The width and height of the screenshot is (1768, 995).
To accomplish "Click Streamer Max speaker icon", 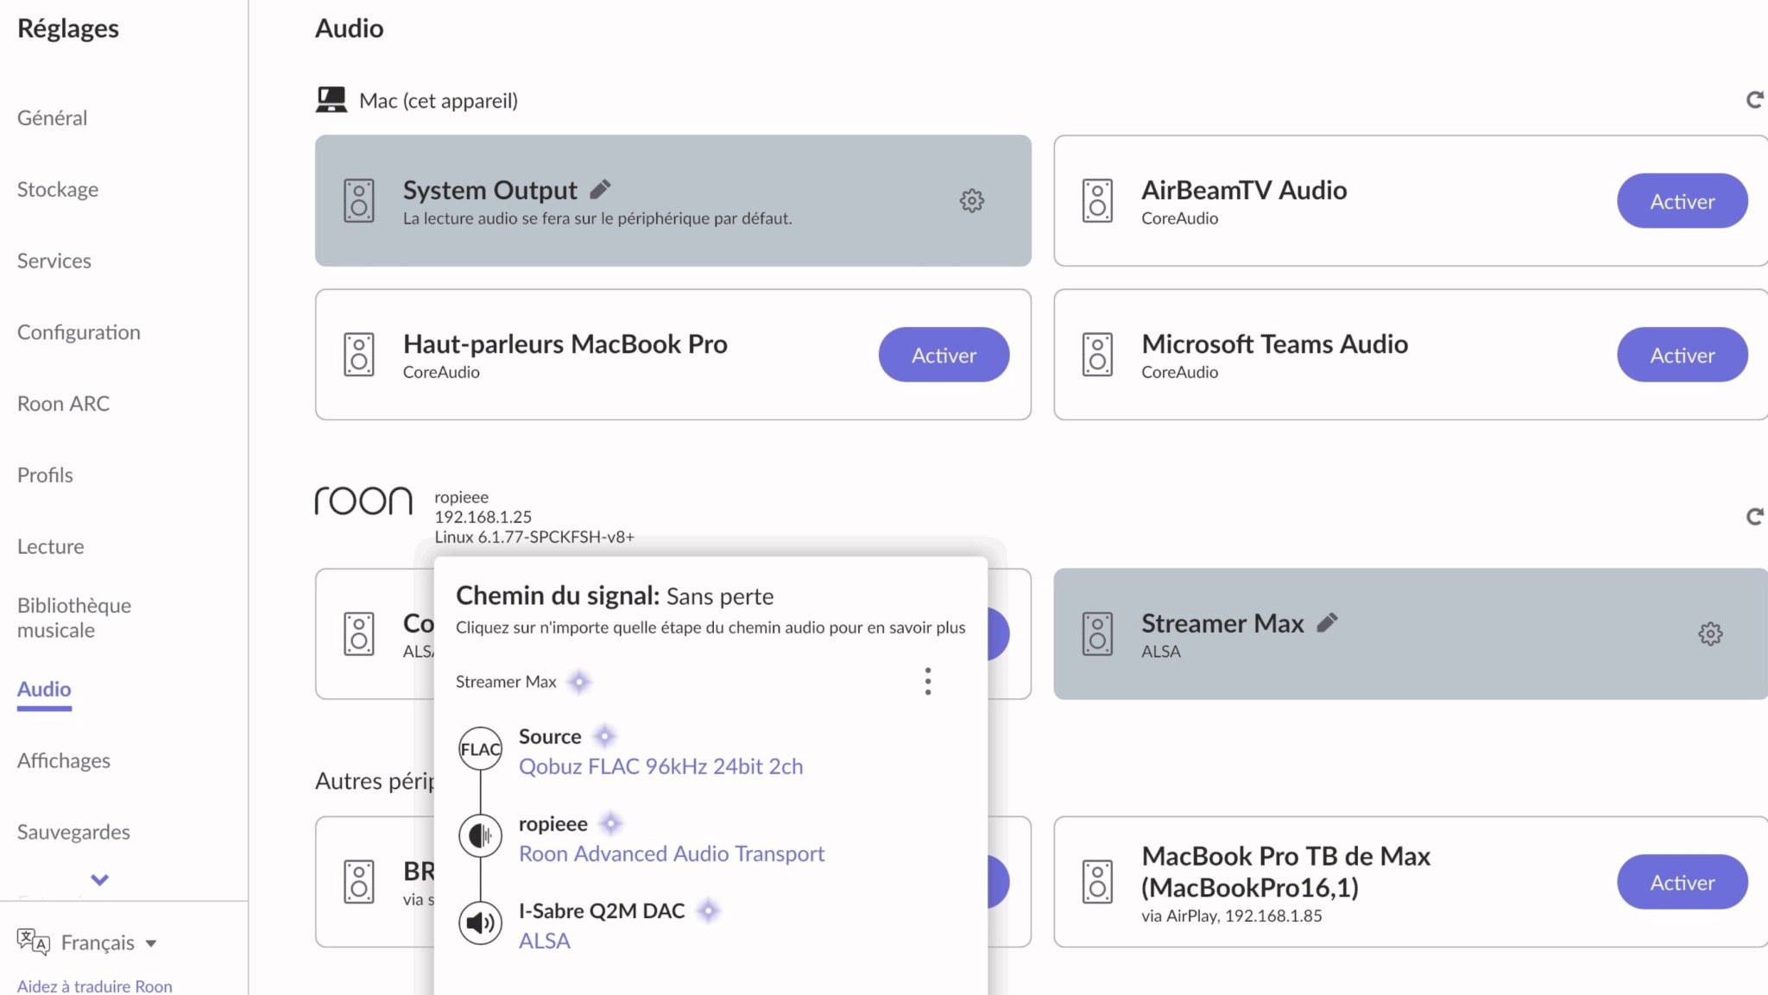I will coord(1097,633).
